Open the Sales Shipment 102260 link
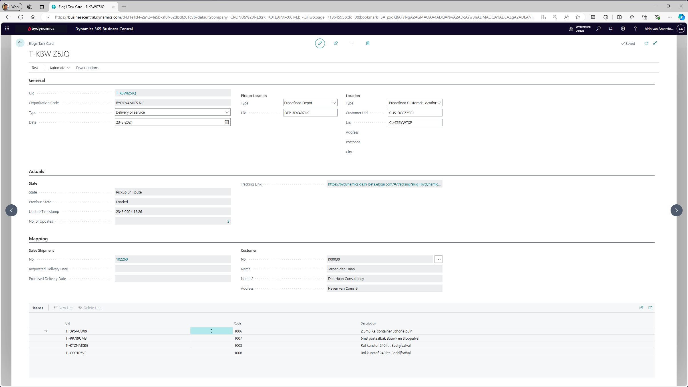This screenshot has height=387, width=688. (122, 259)
